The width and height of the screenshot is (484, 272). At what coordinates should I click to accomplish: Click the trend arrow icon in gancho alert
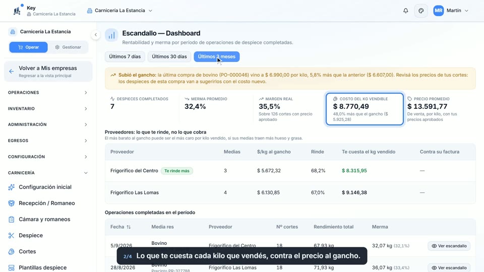click(x=113, y=75)
